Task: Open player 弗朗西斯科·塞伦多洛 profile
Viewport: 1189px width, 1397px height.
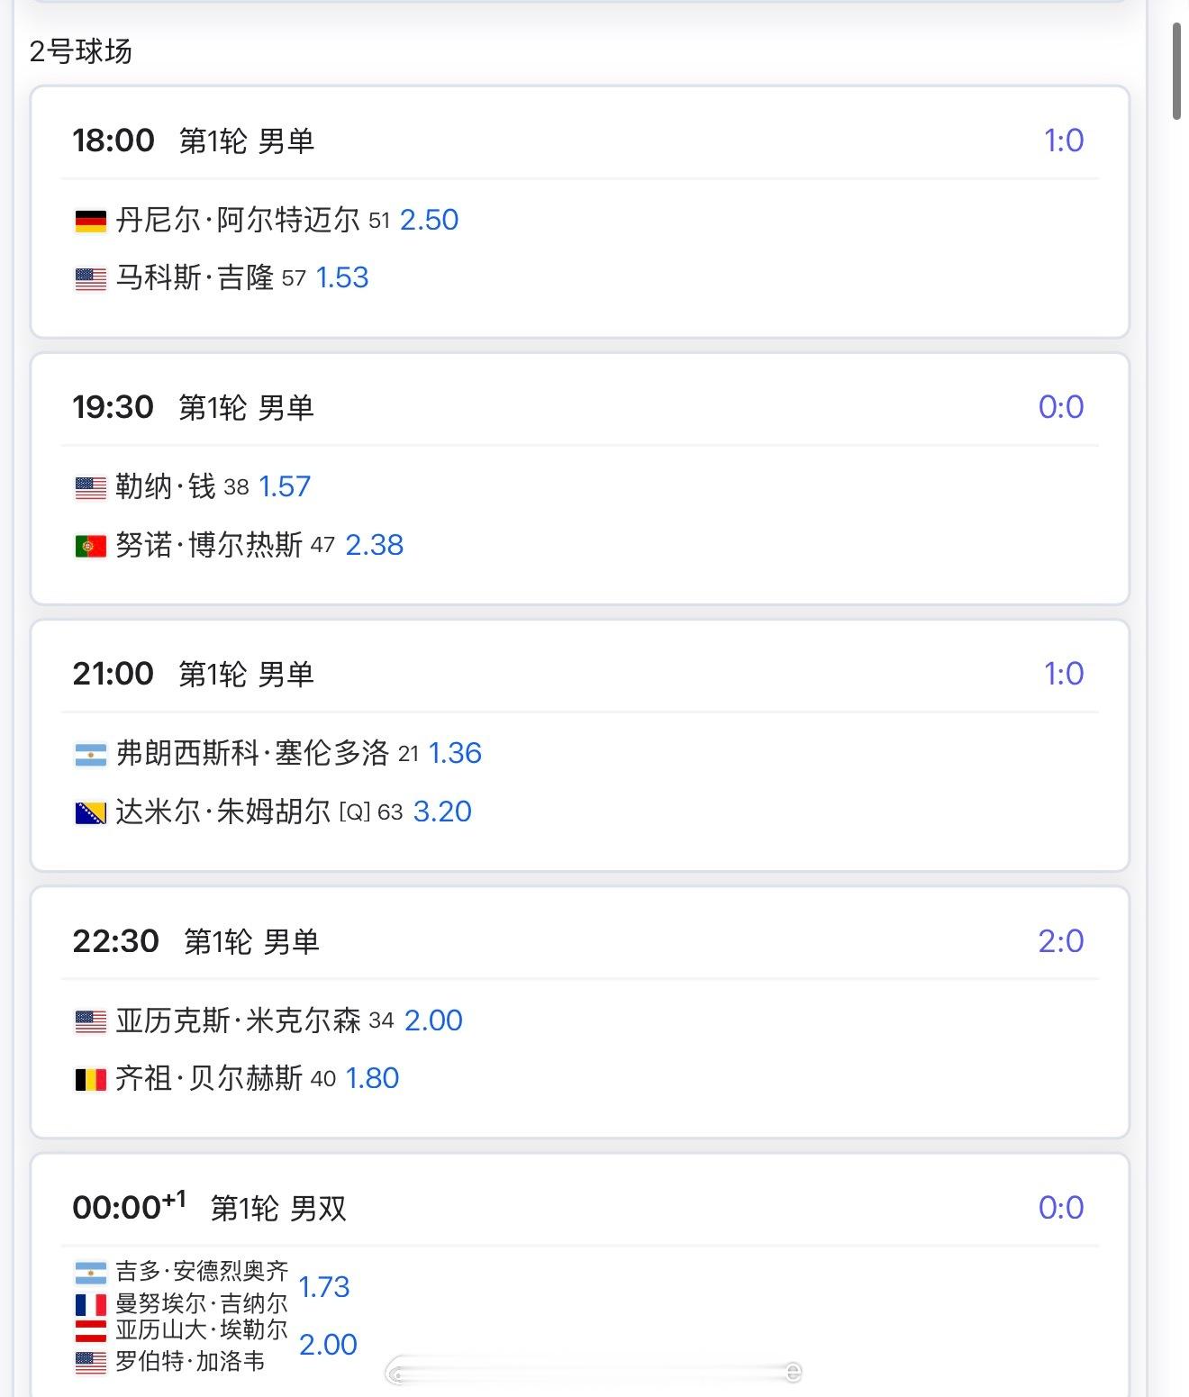Action: pos(252,753)
